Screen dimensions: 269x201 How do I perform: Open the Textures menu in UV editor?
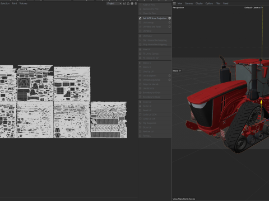click(x=24, y=3)
